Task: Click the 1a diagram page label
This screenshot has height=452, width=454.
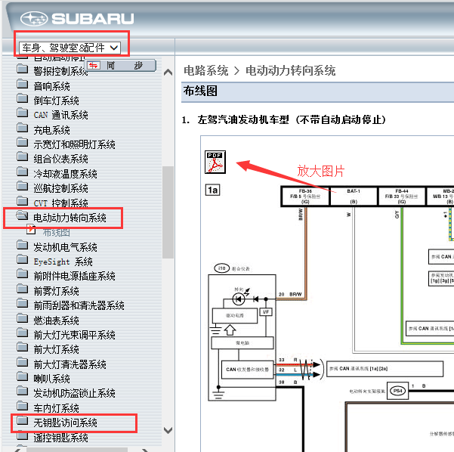Action: [212, 190]
